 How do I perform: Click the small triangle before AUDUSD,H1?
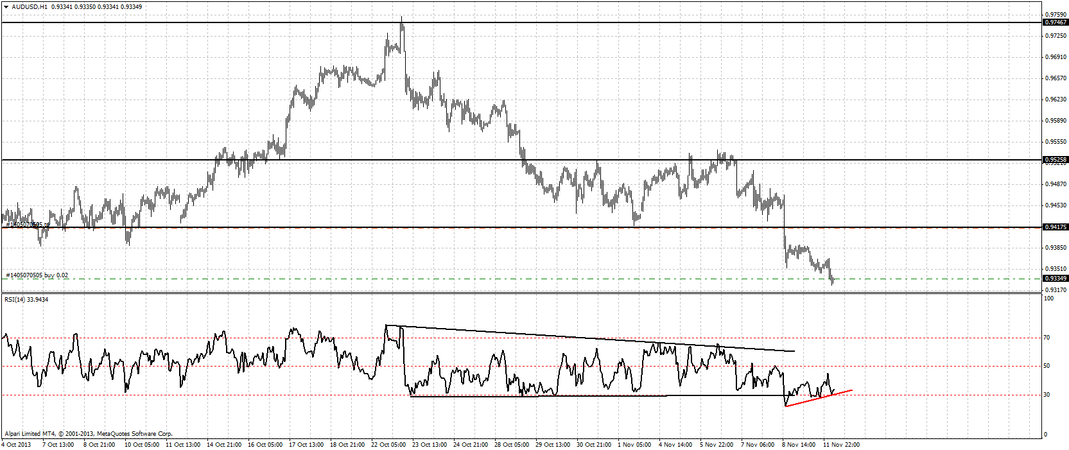pyautogui.click(x=6, y=6)
